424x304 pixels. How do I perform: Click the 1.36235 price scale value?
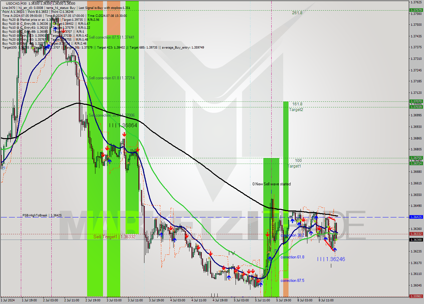(x=416, y=251)
